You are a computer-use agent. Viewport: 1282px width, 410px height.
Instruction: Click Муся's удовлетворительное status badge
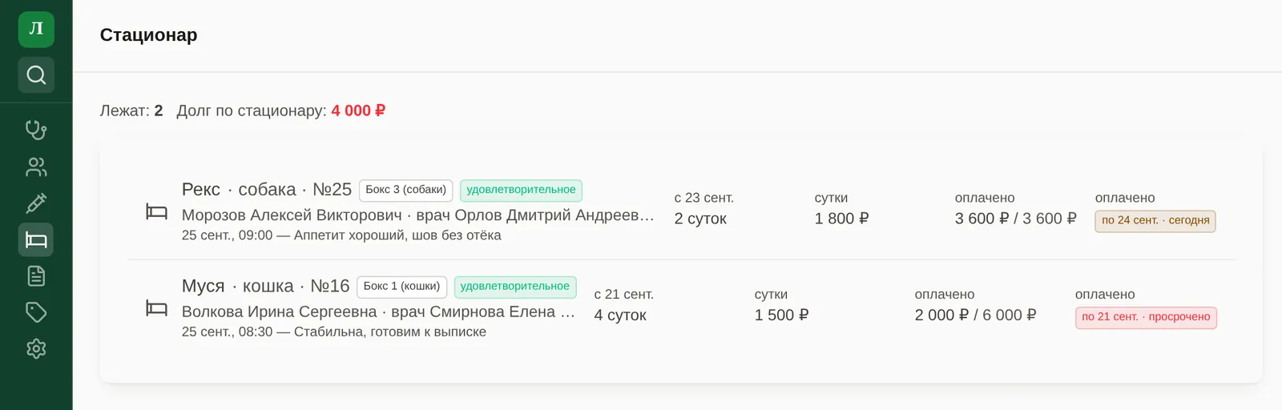515,286
